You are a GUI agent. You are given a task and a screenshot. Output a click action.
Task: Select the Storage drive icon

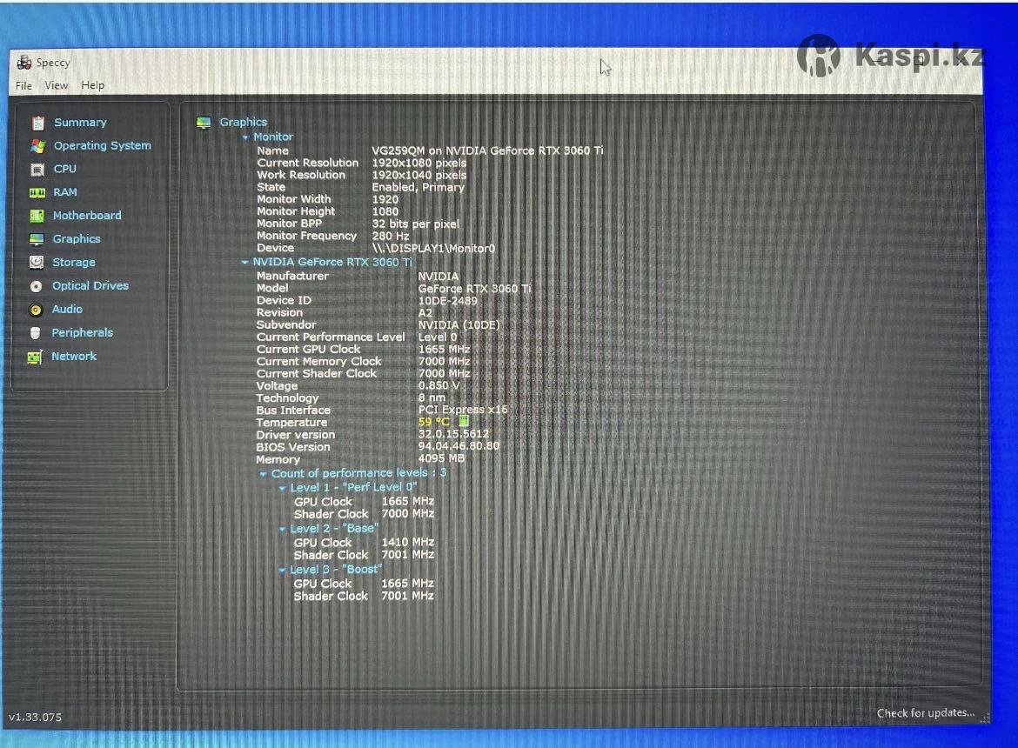point(37,262)
